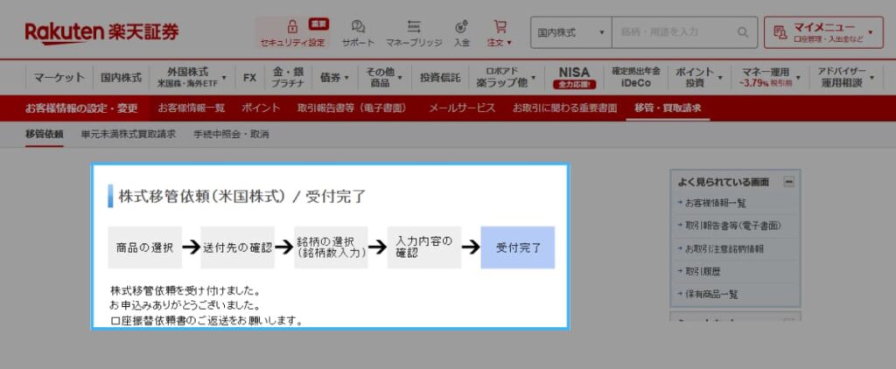
Task: Expand 外国株式 米国株・海外ETF menu
Action: (192, 77)
